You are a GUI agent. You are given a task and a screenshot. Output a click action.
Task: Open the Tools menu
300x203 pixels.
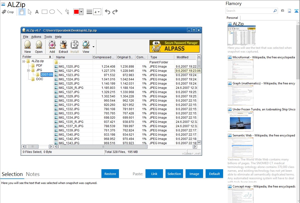[48, 37]
